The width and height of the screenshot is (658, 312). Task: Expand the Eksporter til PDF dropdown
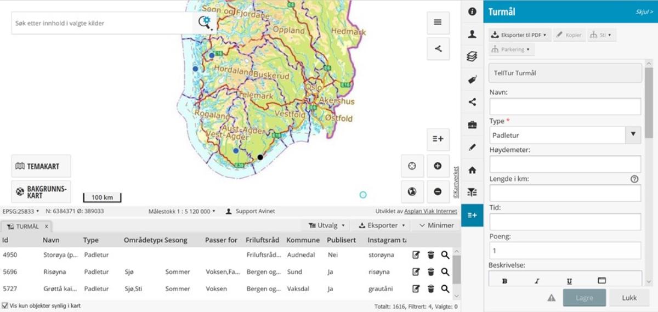tap(519, 35)
